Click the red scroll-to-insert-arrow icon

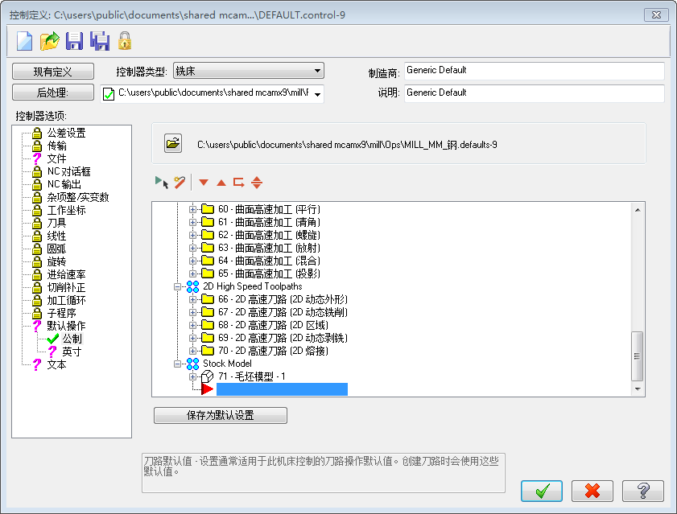(x=257, y=183)
